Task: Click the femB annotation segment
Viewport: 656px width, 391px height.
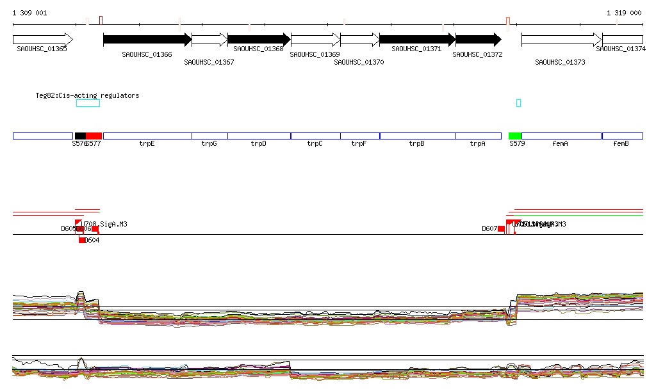Action: point(622,136)
